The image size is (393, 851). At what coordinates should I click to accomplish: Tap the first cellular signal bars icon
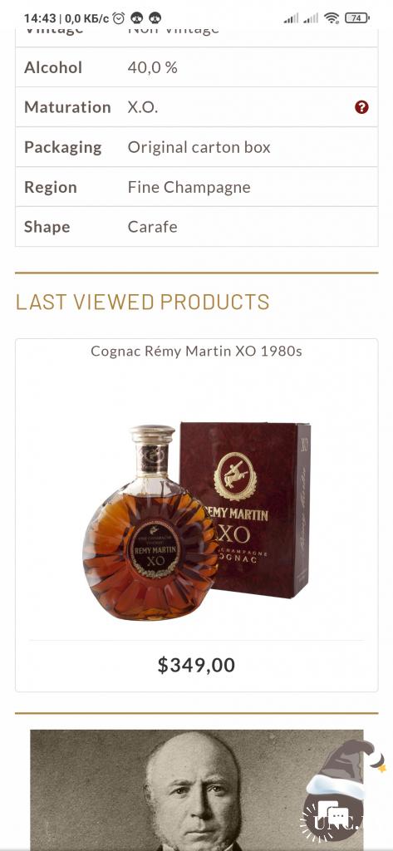[x=291, y=18]
